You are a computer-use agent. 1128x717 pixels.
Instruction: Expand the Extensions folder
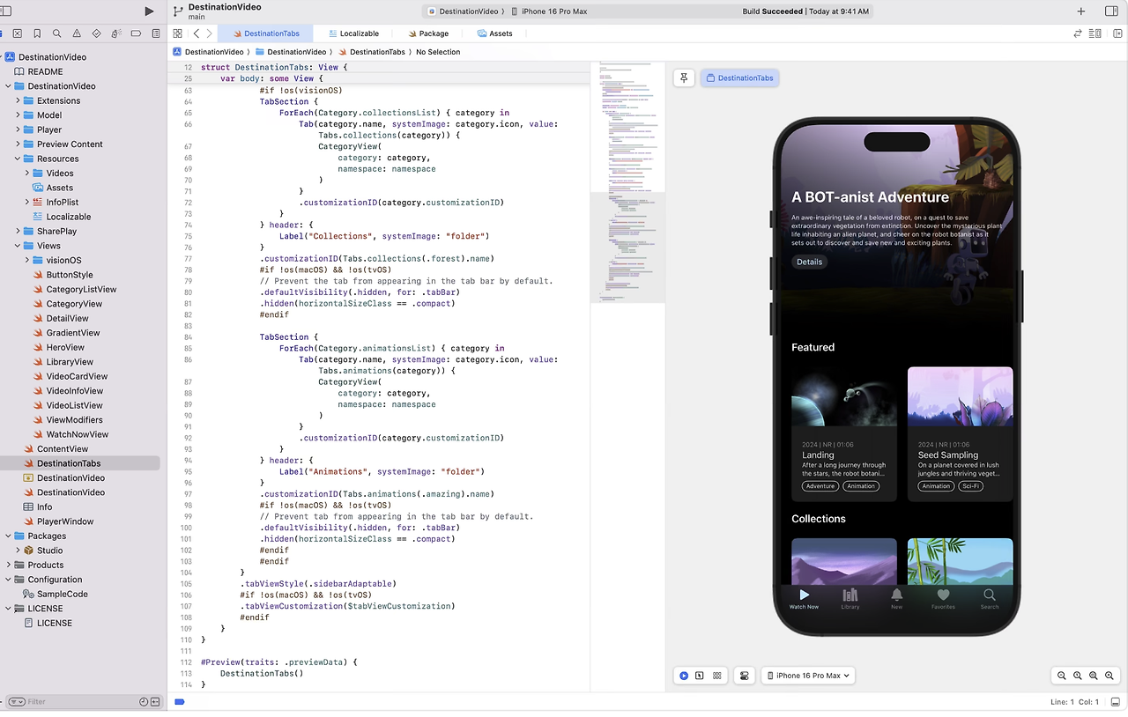18,100
